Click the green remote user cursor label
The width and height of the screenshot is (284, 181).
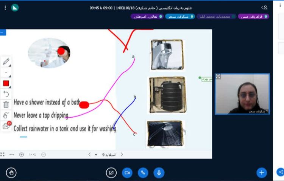(x=206, y=79)
